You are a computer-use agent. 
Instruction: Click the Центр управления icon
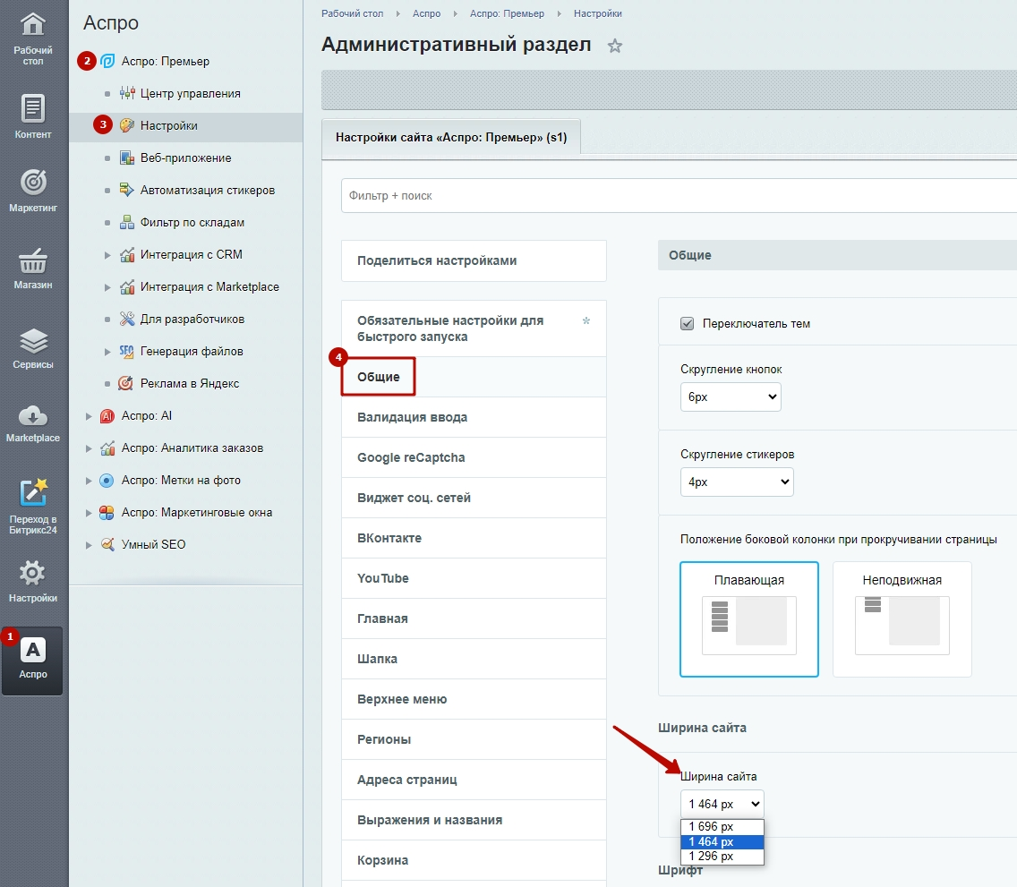(127, 93)
